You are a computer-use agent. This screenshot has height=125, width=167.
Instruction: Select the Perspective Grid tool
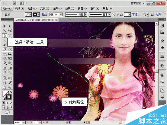[10, 63]
